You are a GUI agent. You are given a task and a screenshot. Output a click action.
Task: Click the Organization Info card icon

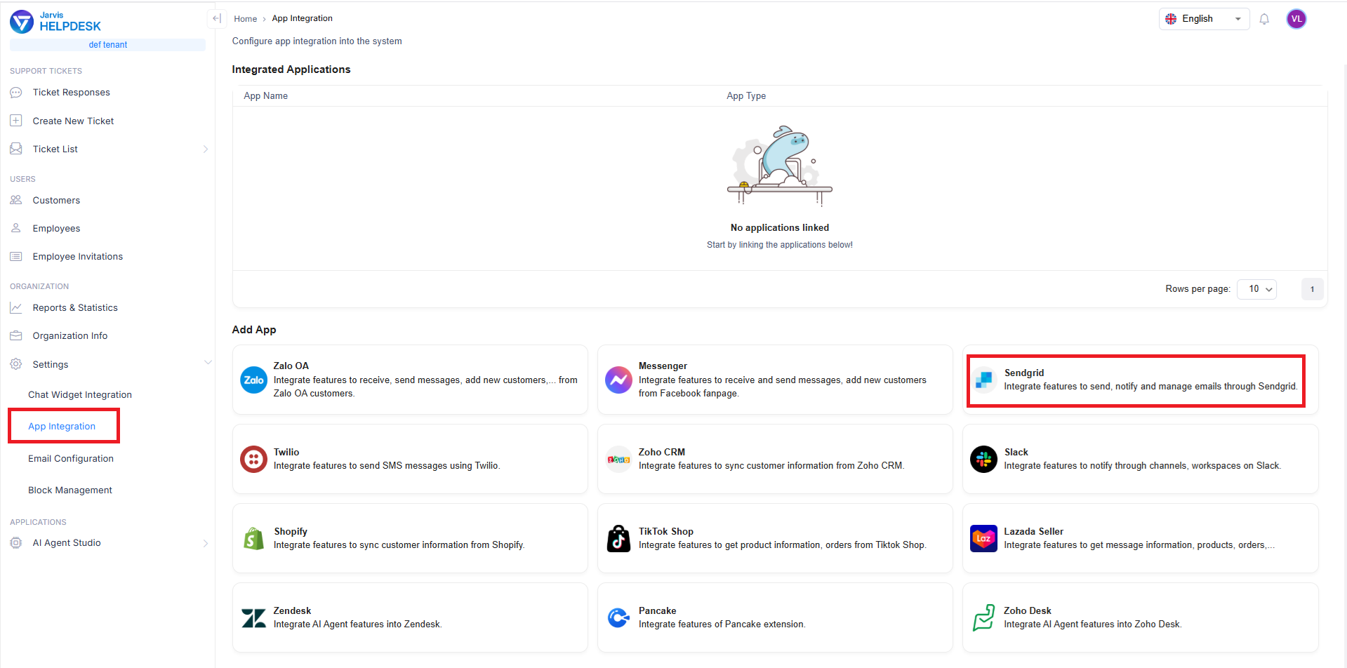tap(16, 335)
